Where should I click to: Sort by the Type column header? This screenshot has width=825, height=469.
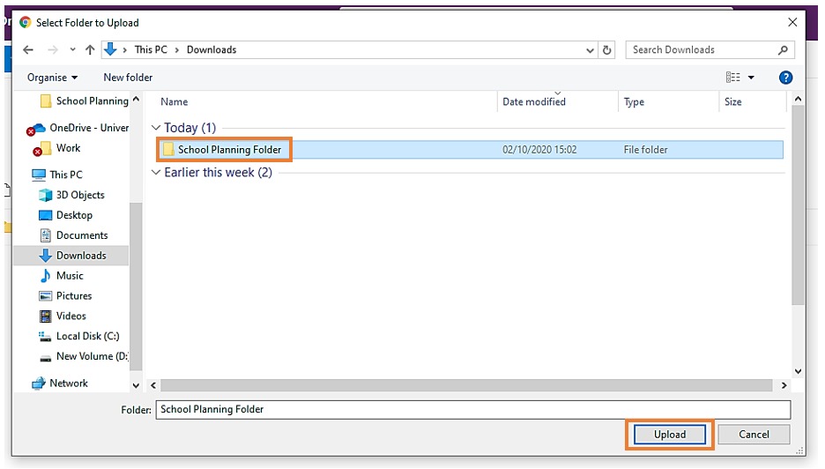pyautogui.click(x=634, y=102)
